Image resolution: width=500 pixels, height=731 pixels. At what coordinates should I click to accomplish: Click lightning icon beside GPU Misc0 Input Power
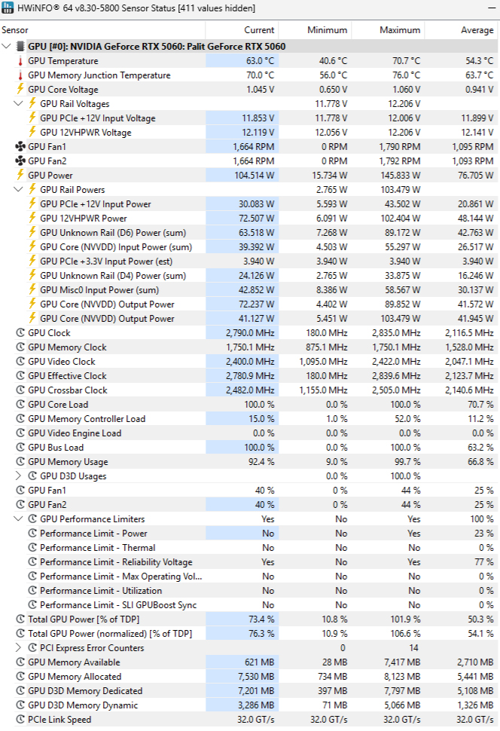pos(32,289)
